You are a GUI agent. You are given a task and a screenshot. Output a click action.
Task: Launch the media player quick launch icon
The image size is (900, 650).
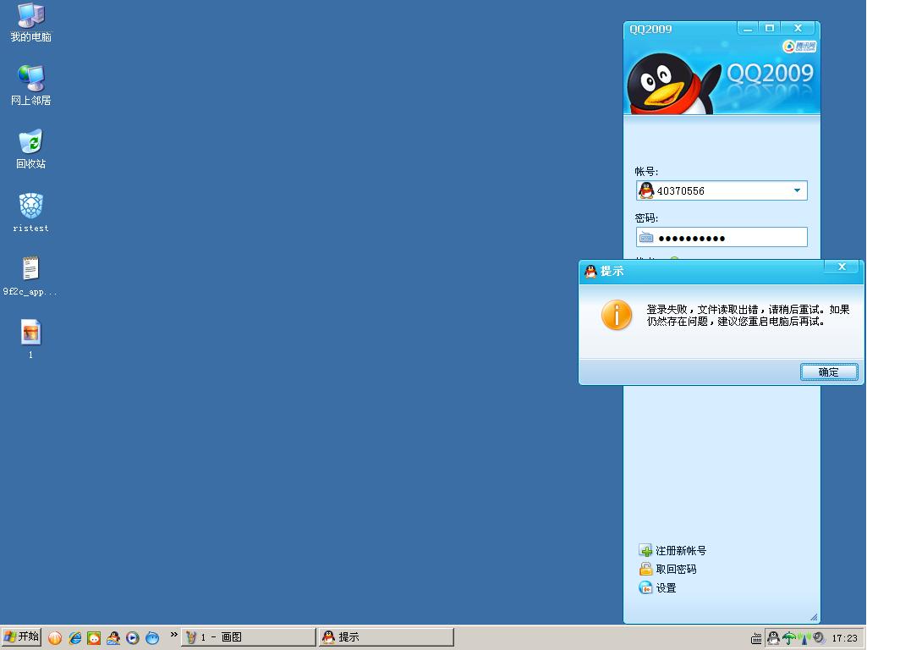coord(133,637)
